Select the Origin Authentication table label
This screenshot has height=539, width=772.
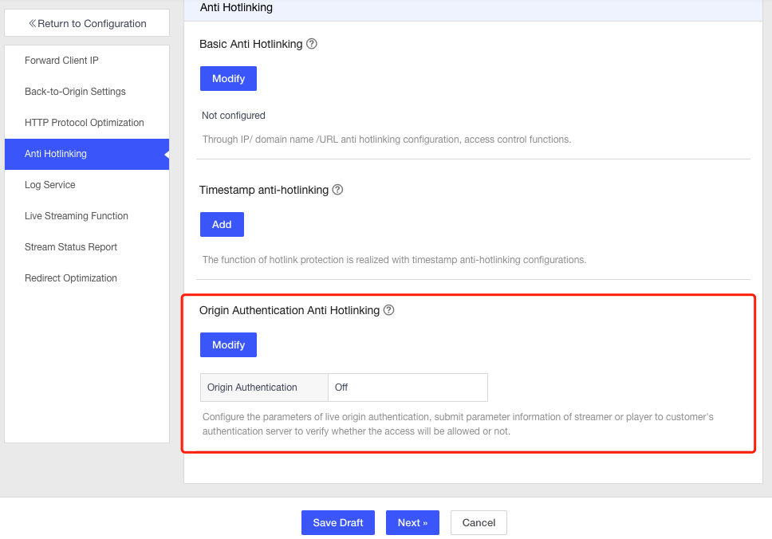(265, 388)
